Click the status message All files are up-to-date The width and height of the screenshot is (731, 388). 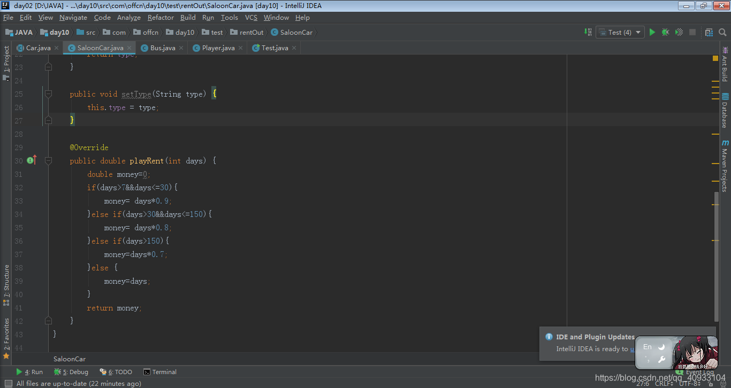click(x=79, y=383)
